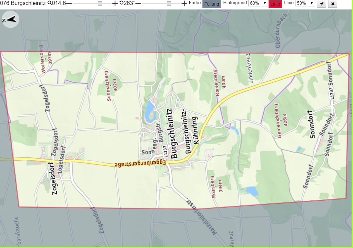The width and height of the screenshot is (353, 248).
Task: Click the Sonndorf village label on map
Action: [x=313, y=125]
